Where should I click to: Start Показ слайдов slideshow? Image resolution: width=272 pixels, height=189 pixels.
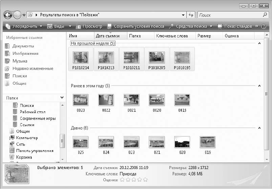click(235, 27)
